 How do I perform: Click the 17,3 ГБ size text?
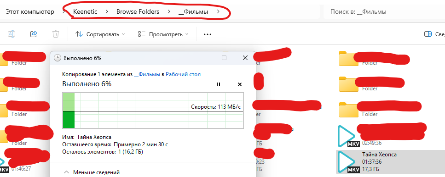[370, 169]
